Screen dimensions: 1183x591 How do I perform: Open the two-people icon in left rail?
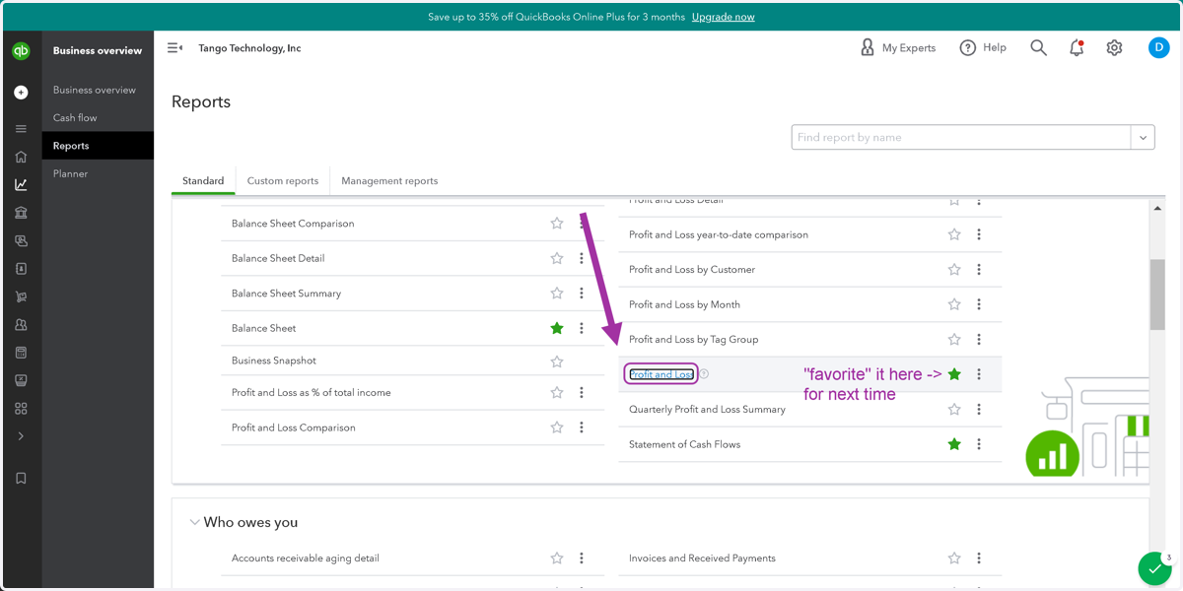21,324
